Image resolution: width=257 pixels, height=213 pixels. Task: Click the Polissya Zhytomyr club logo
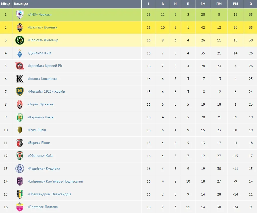(x=20, y=40)
